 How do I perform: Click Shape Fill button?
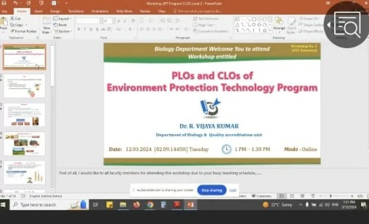(x=308, y=18)
